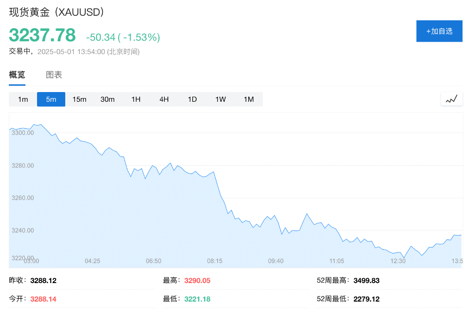Select the 4H interval

(x=164, y=99)
